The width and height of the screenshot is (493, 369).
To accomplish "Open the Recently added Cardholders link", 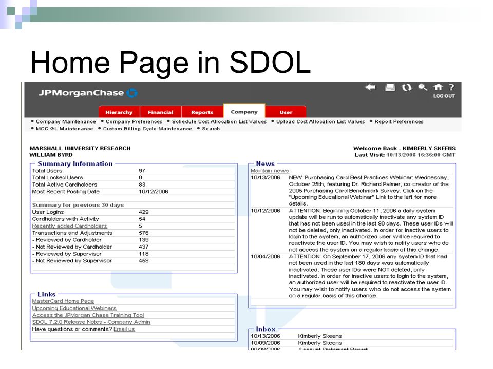I will pos(69,226).
